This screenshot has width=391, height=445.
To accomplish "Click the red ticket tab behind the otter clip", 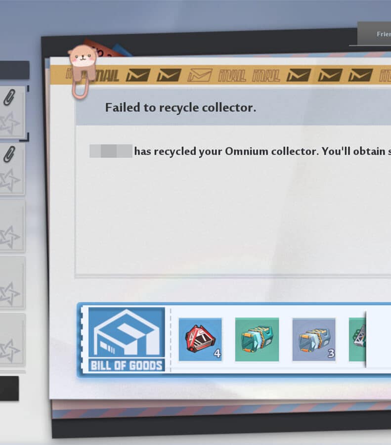I will [102, 49].
